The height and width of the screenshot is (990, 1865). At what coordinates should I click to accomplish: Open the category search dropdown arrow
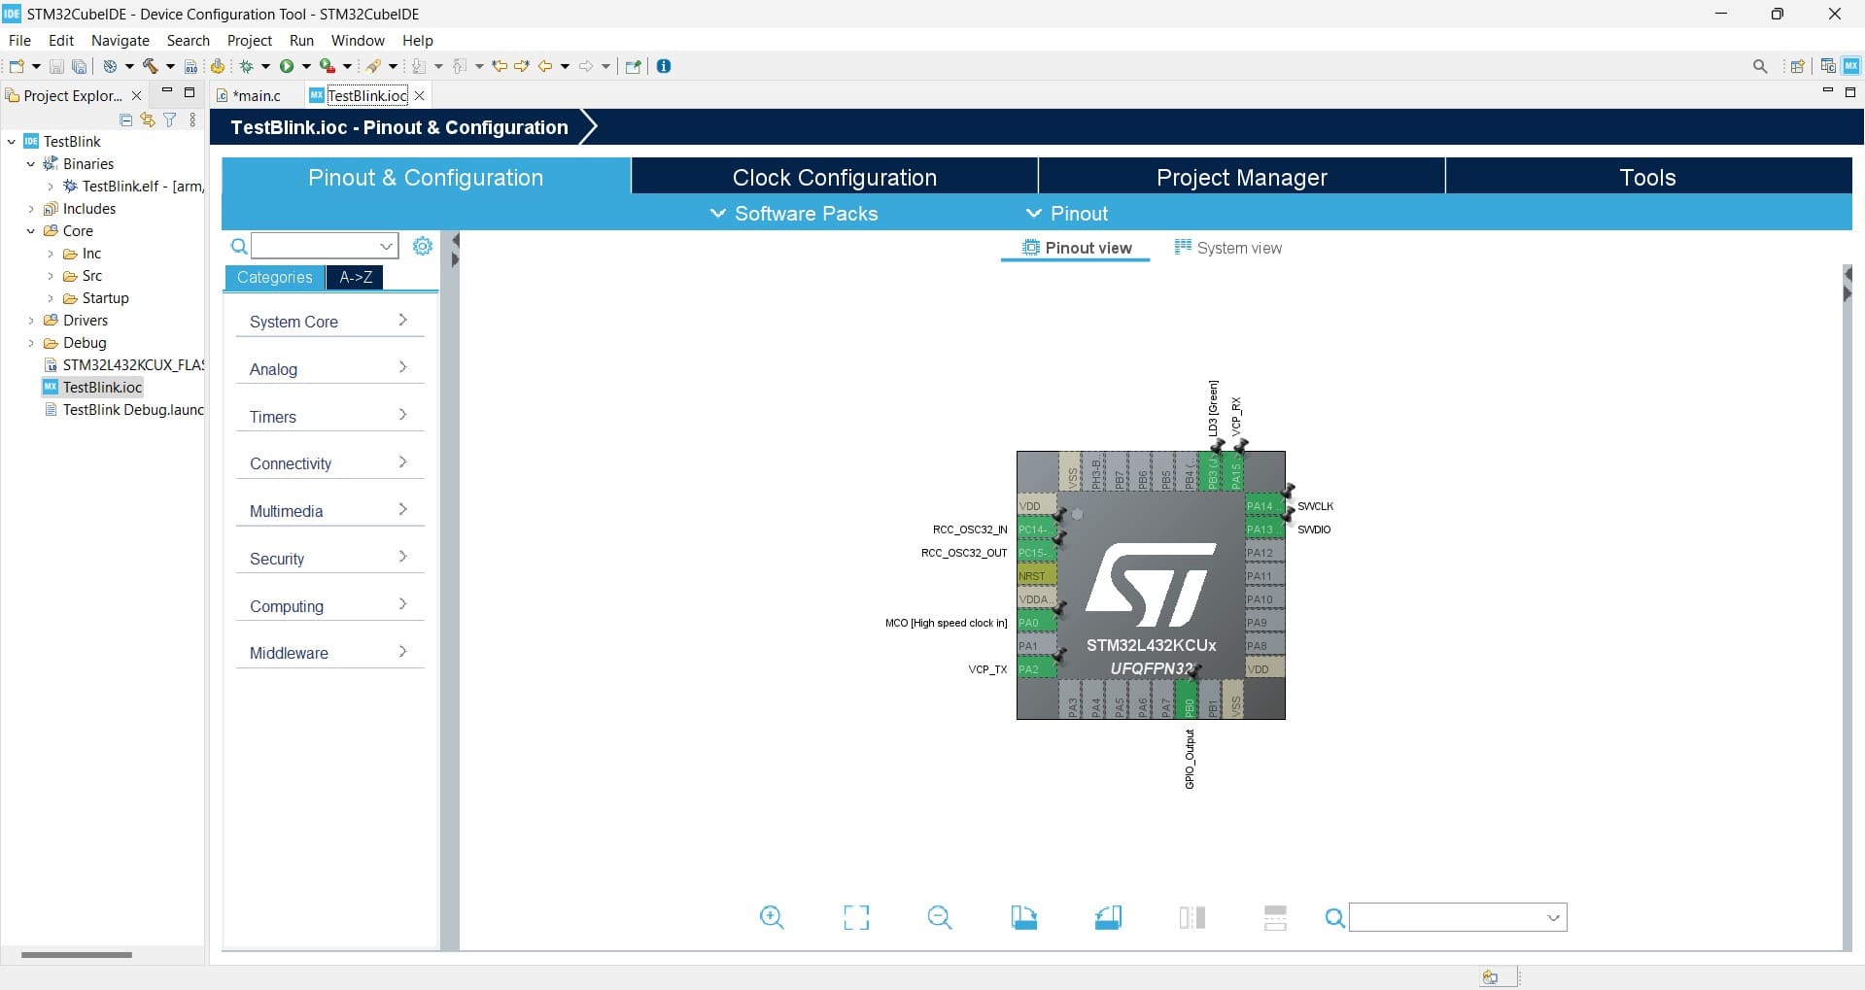(386, 246)
